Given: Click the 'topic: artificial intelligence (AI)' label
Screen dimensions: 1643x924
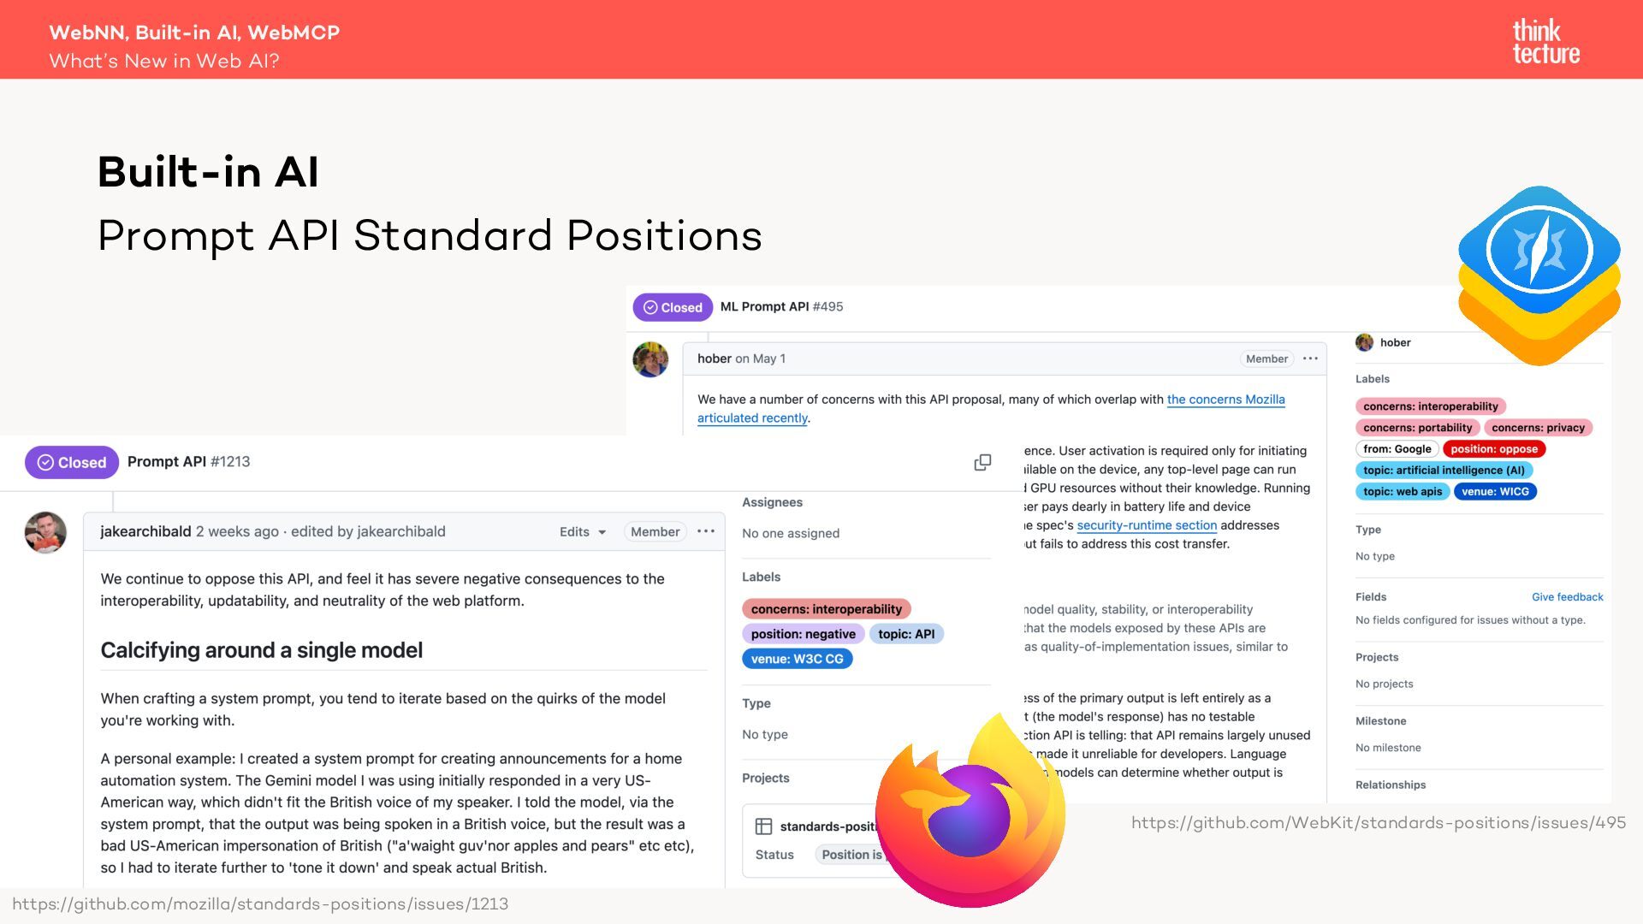Looking at the screenshot, I should [x=1444, y=471].
